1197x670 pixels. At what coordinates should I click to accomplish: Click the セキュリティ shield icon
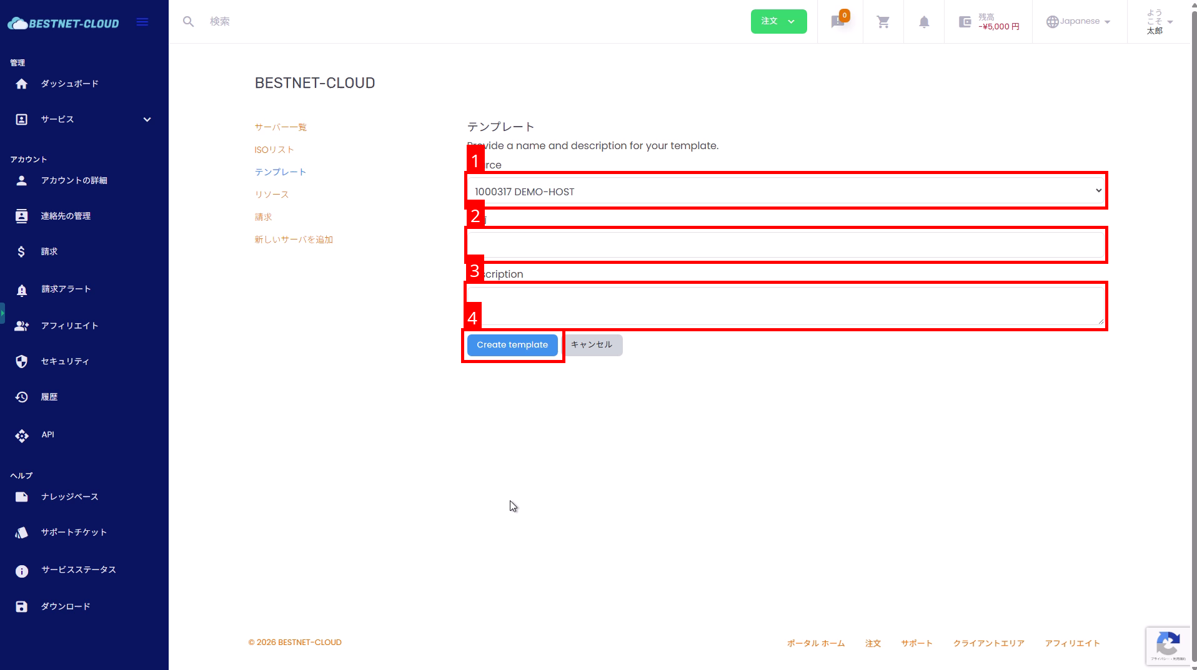(x=22, y=362)
